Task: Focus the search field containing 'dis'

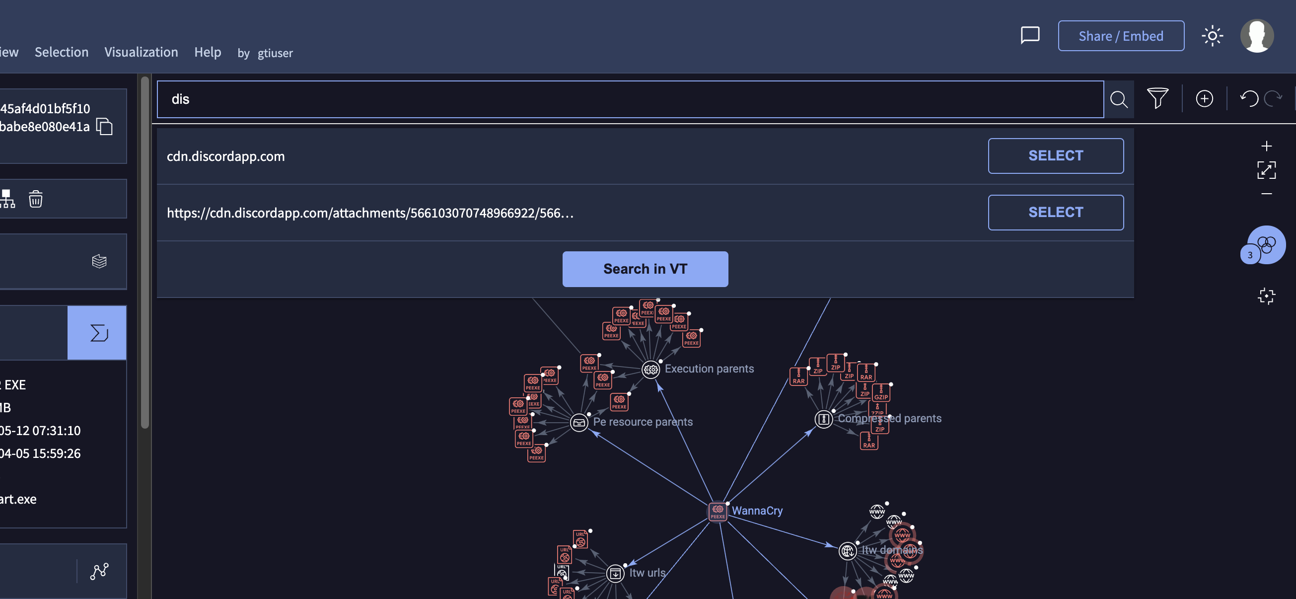Action: pos(630,99)
